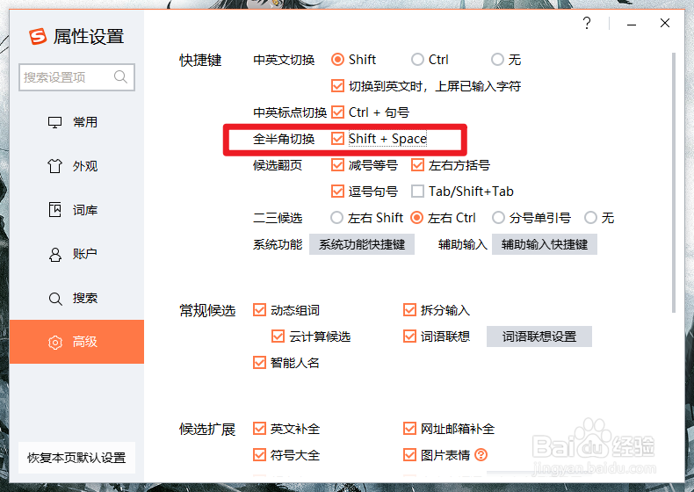Click the vertical scrollbar of settings panel
The image size is (694, 492).
(x=674, y=183)
